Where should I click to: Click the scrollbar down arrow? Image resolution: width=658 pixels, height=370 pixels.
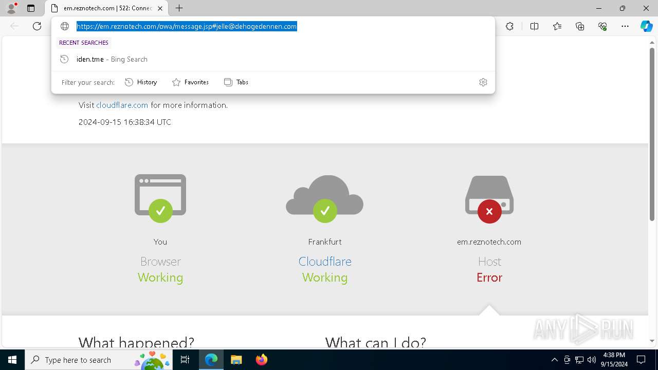pos(652,341)
